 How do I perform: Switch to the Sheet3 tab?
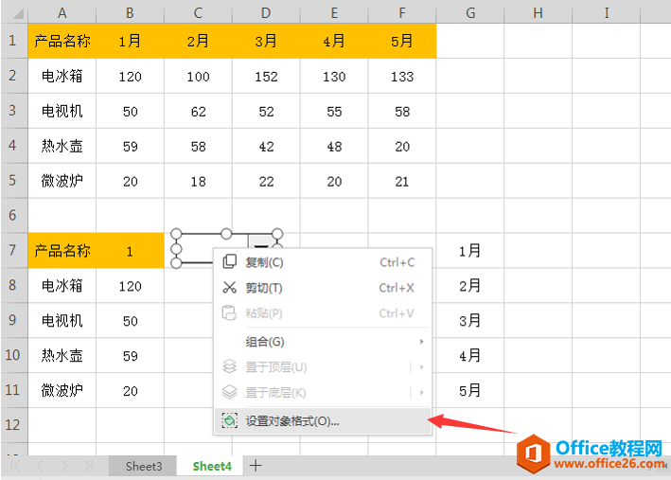pos(144,466)
